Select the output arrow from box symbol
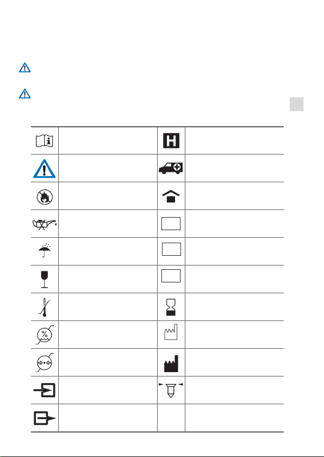The height and width of the screenshot is (457, 324). tap(45, 418)
